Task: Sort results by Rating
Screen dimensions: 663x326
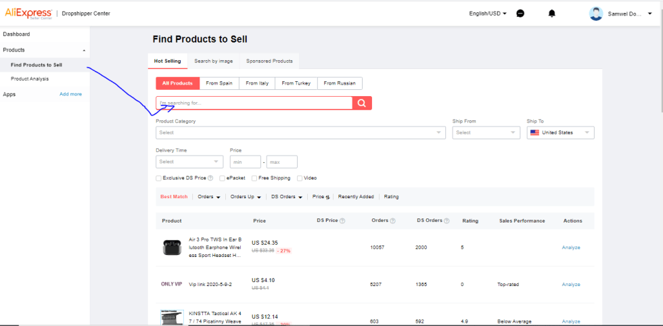Action: coord(391,197)
